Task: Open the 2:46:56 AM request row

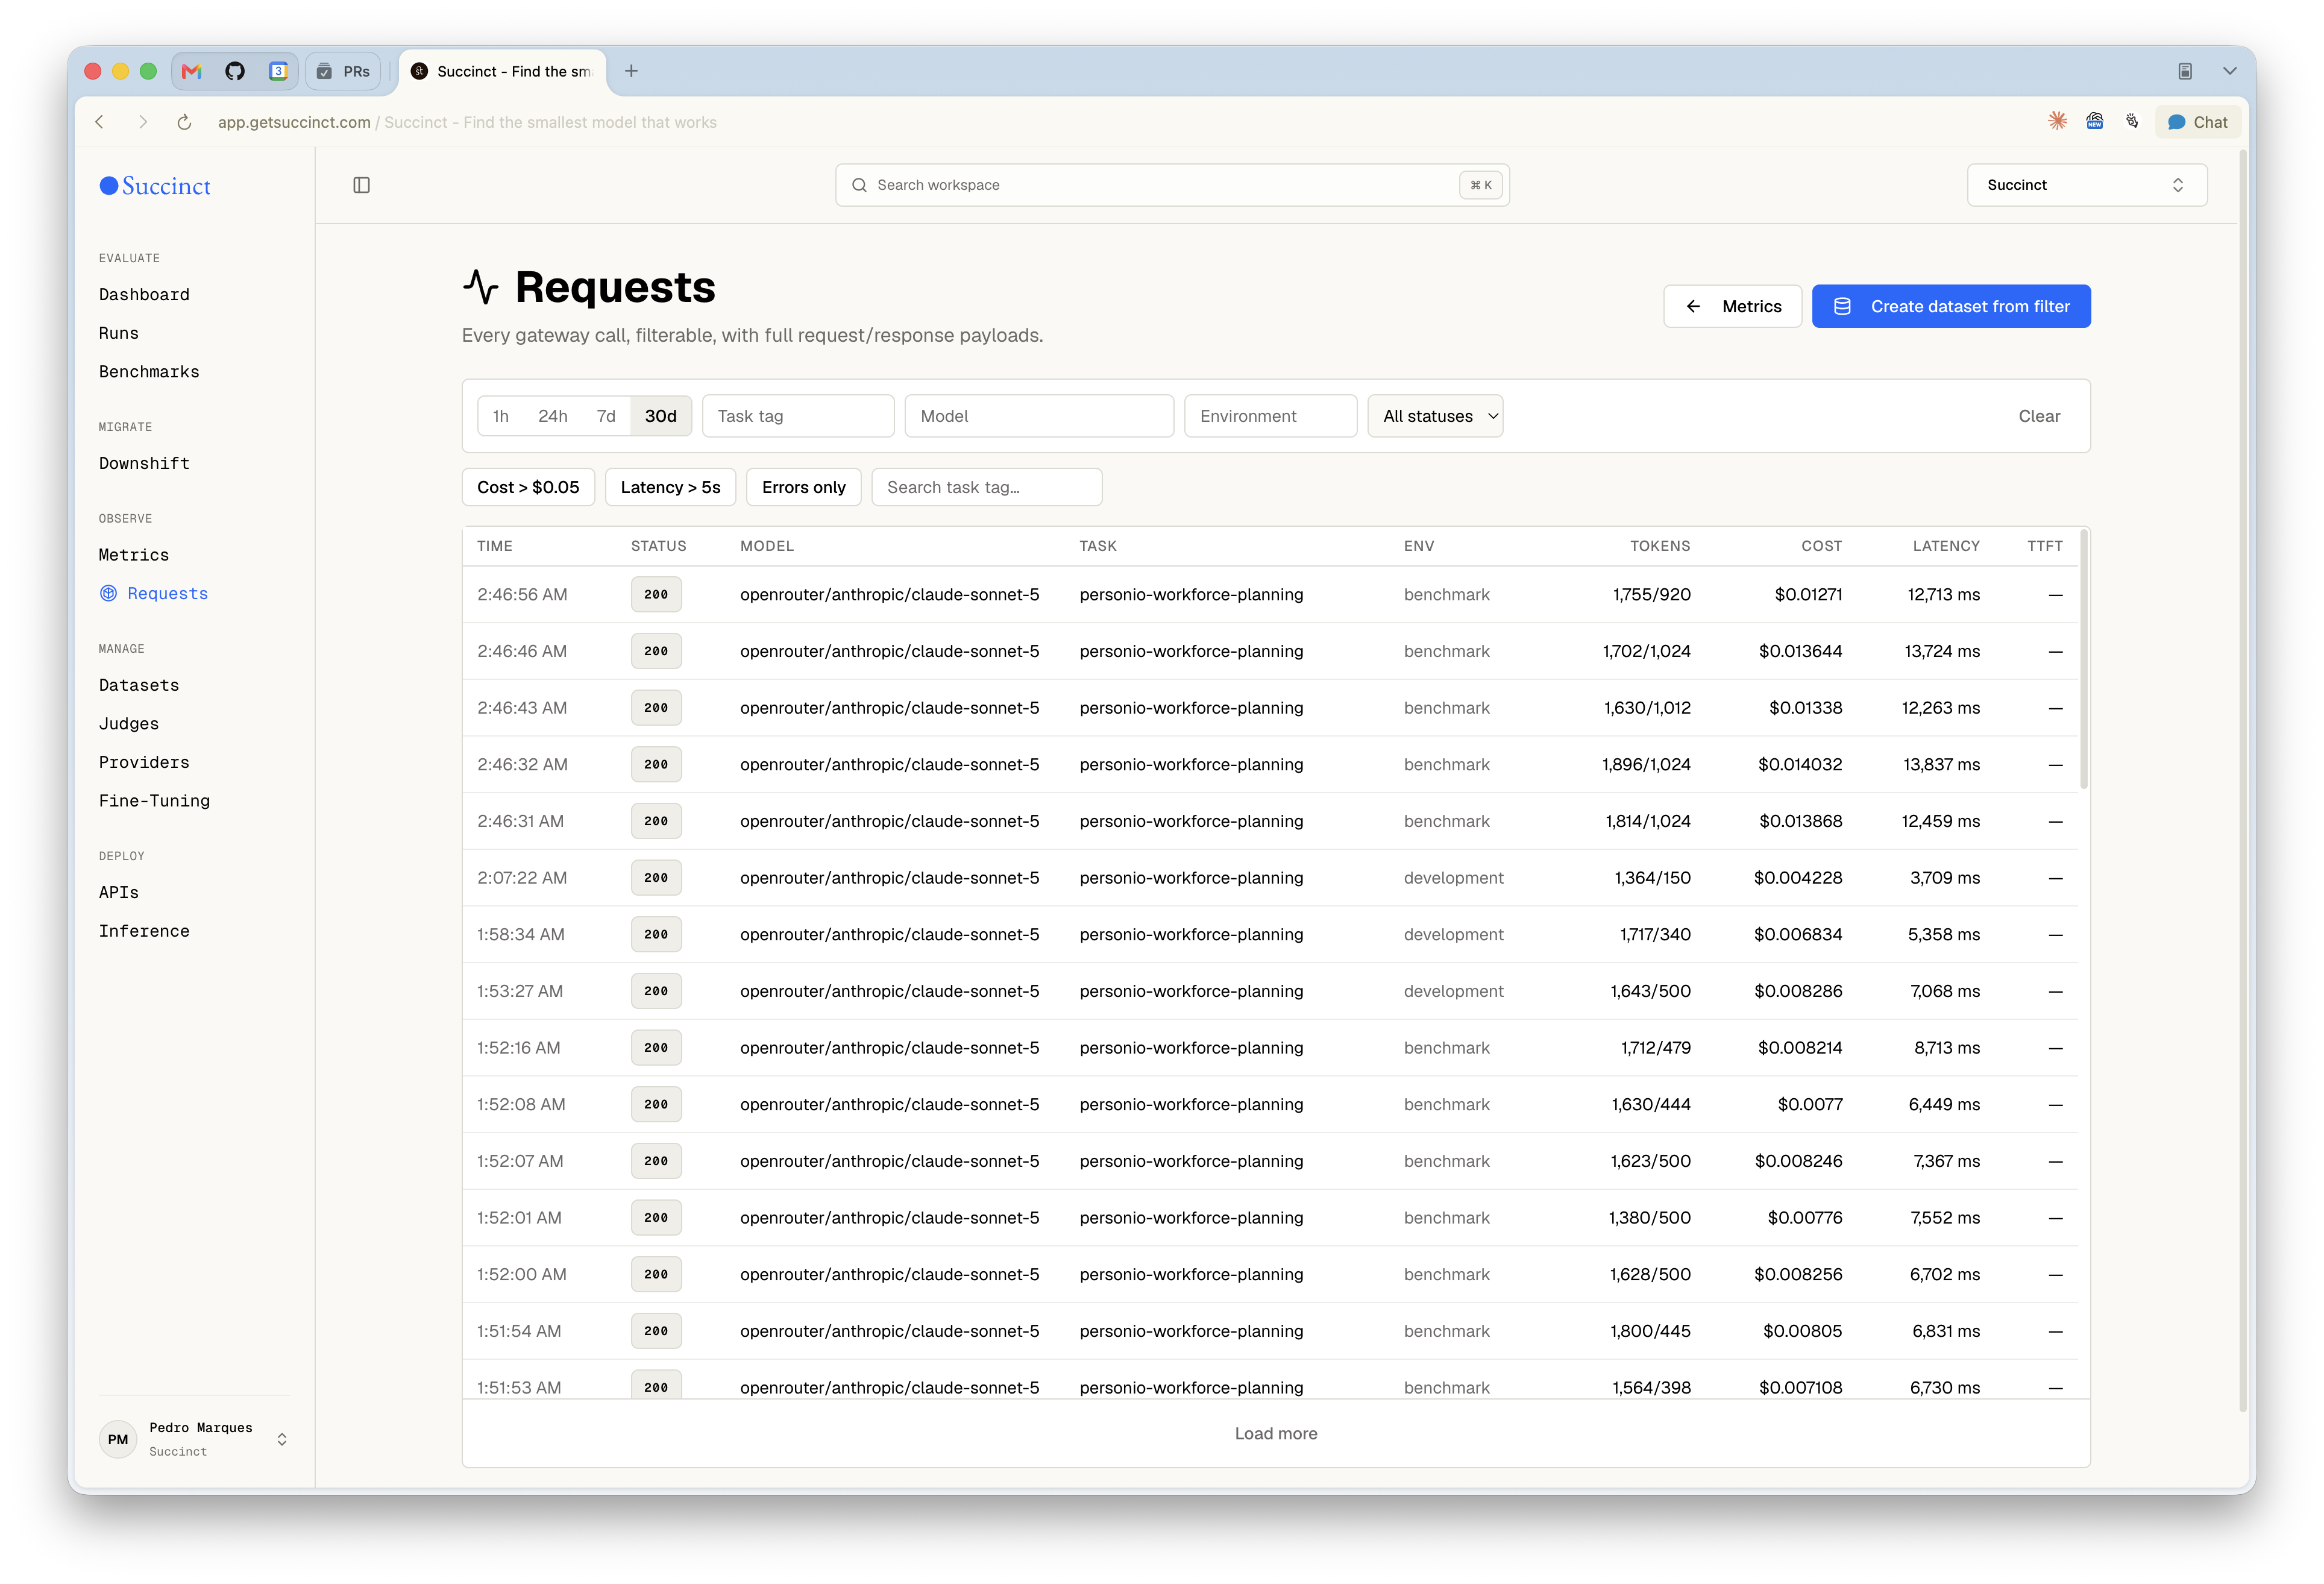Action: tap(1270, 594)
